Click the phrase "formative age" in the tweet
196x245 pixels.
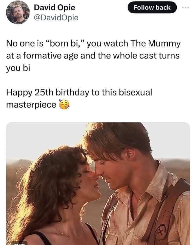point(51,56)
